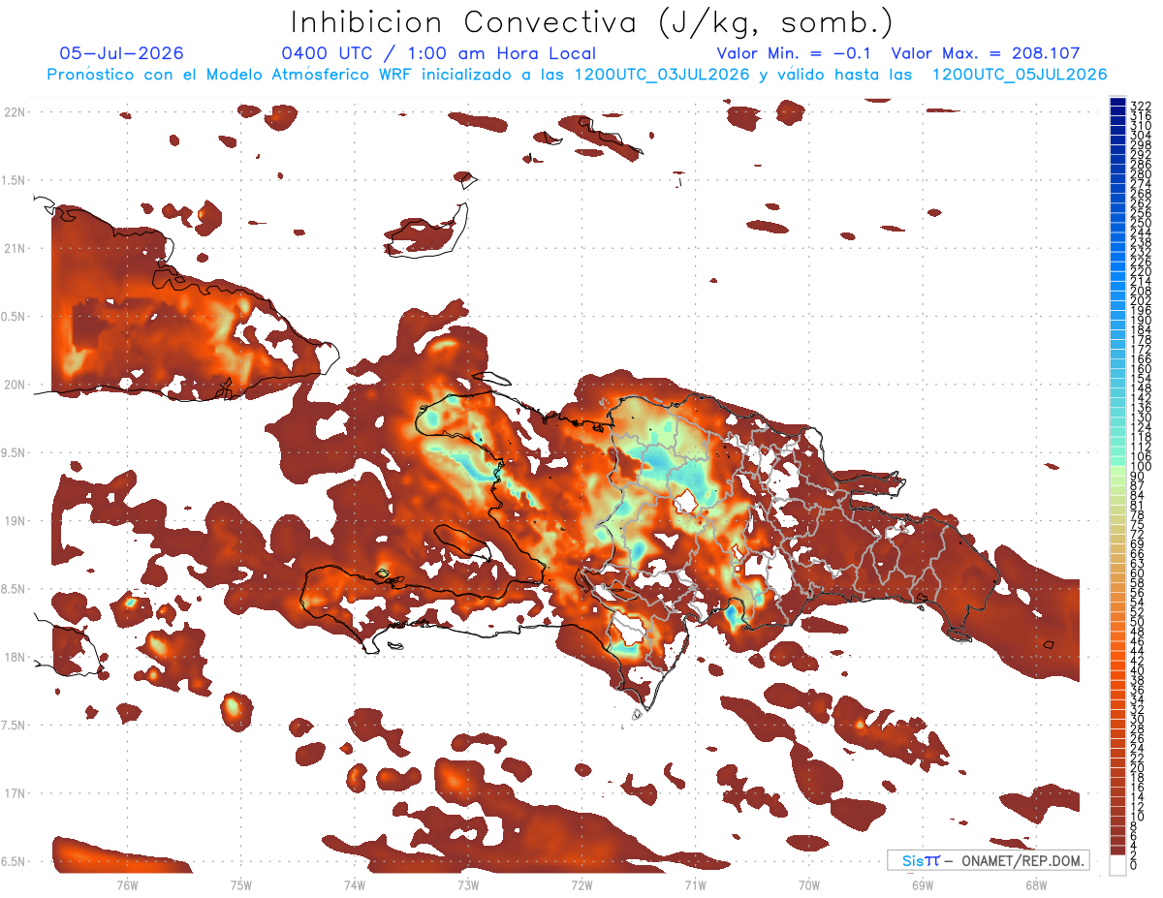Click the "18N" latitude label
The height and width of the screenshot is (898, 1163).
coord(16,657)
